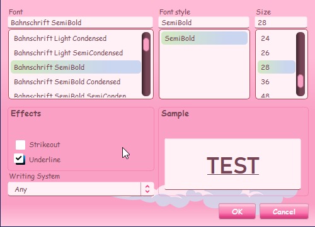The width and height of the screenshot is (315, 227).
Task: Click the Size input field
Action: (281, 23)
